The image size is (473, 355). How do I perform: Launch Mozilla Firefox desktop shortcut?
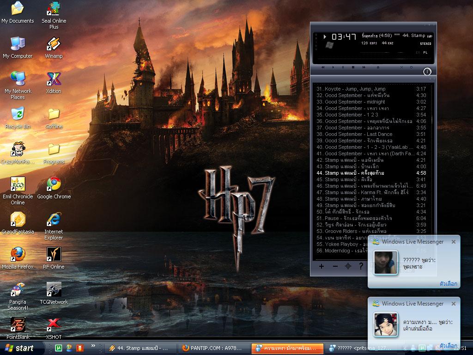coord(18,258)
